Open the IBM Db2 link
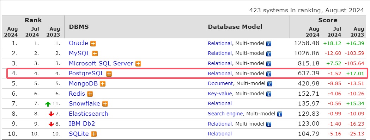Screen dimensions: 370x140 tap(82, 124)
